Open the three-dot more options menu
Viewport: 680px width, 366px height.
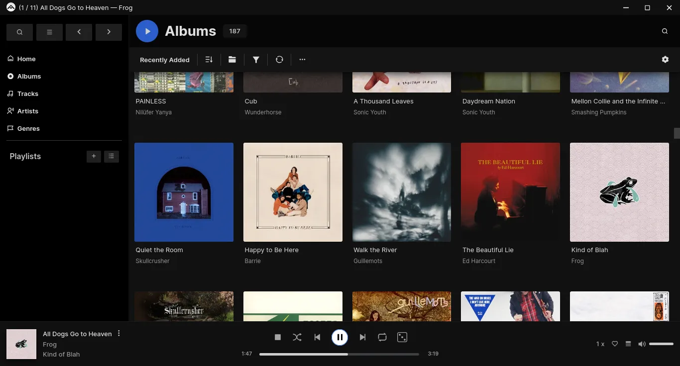click(302, 60)
